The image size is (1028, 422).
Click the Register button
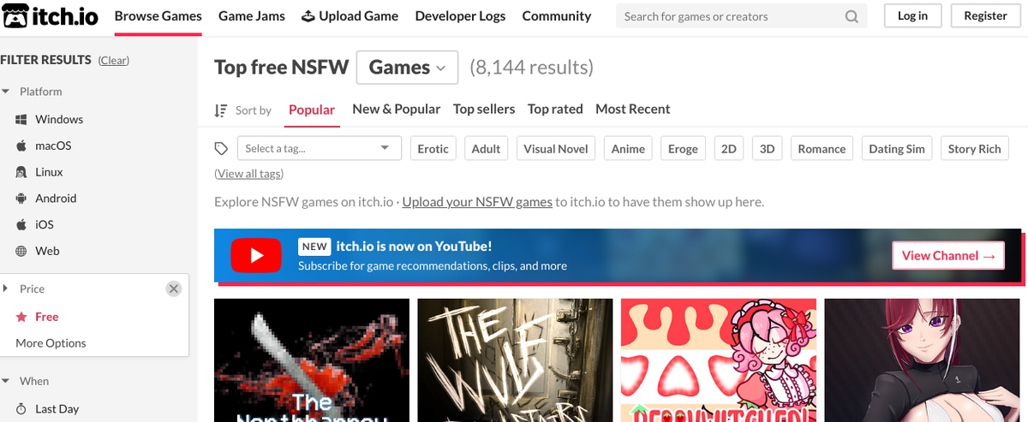point(985,15)
